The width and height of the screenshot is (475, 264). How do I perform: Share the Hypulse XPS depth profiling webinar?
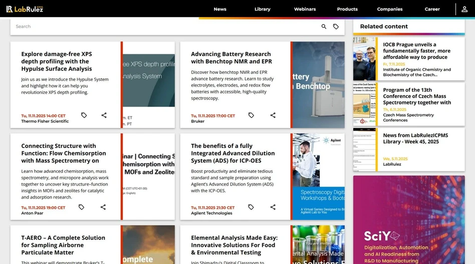pos(104,115)
